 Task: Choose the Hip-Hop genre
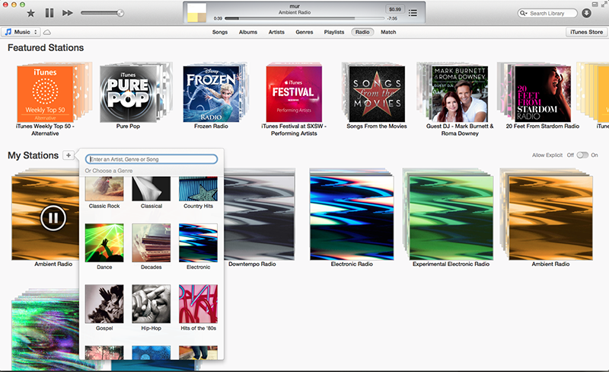pos(151,304)
